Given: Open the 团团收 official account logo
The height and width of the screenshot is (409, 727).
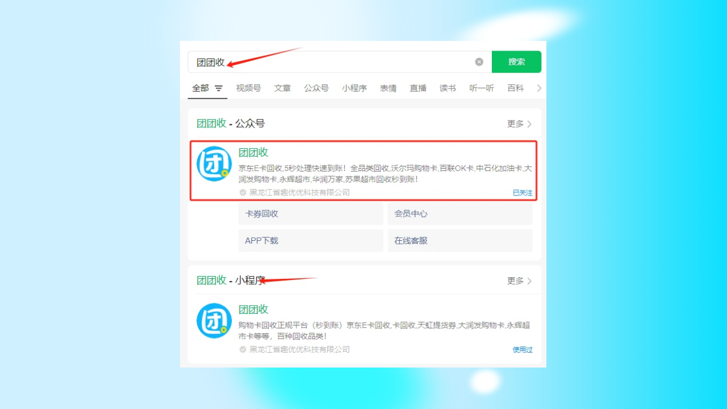Looking at the screenshot, I should click(214, 164).
